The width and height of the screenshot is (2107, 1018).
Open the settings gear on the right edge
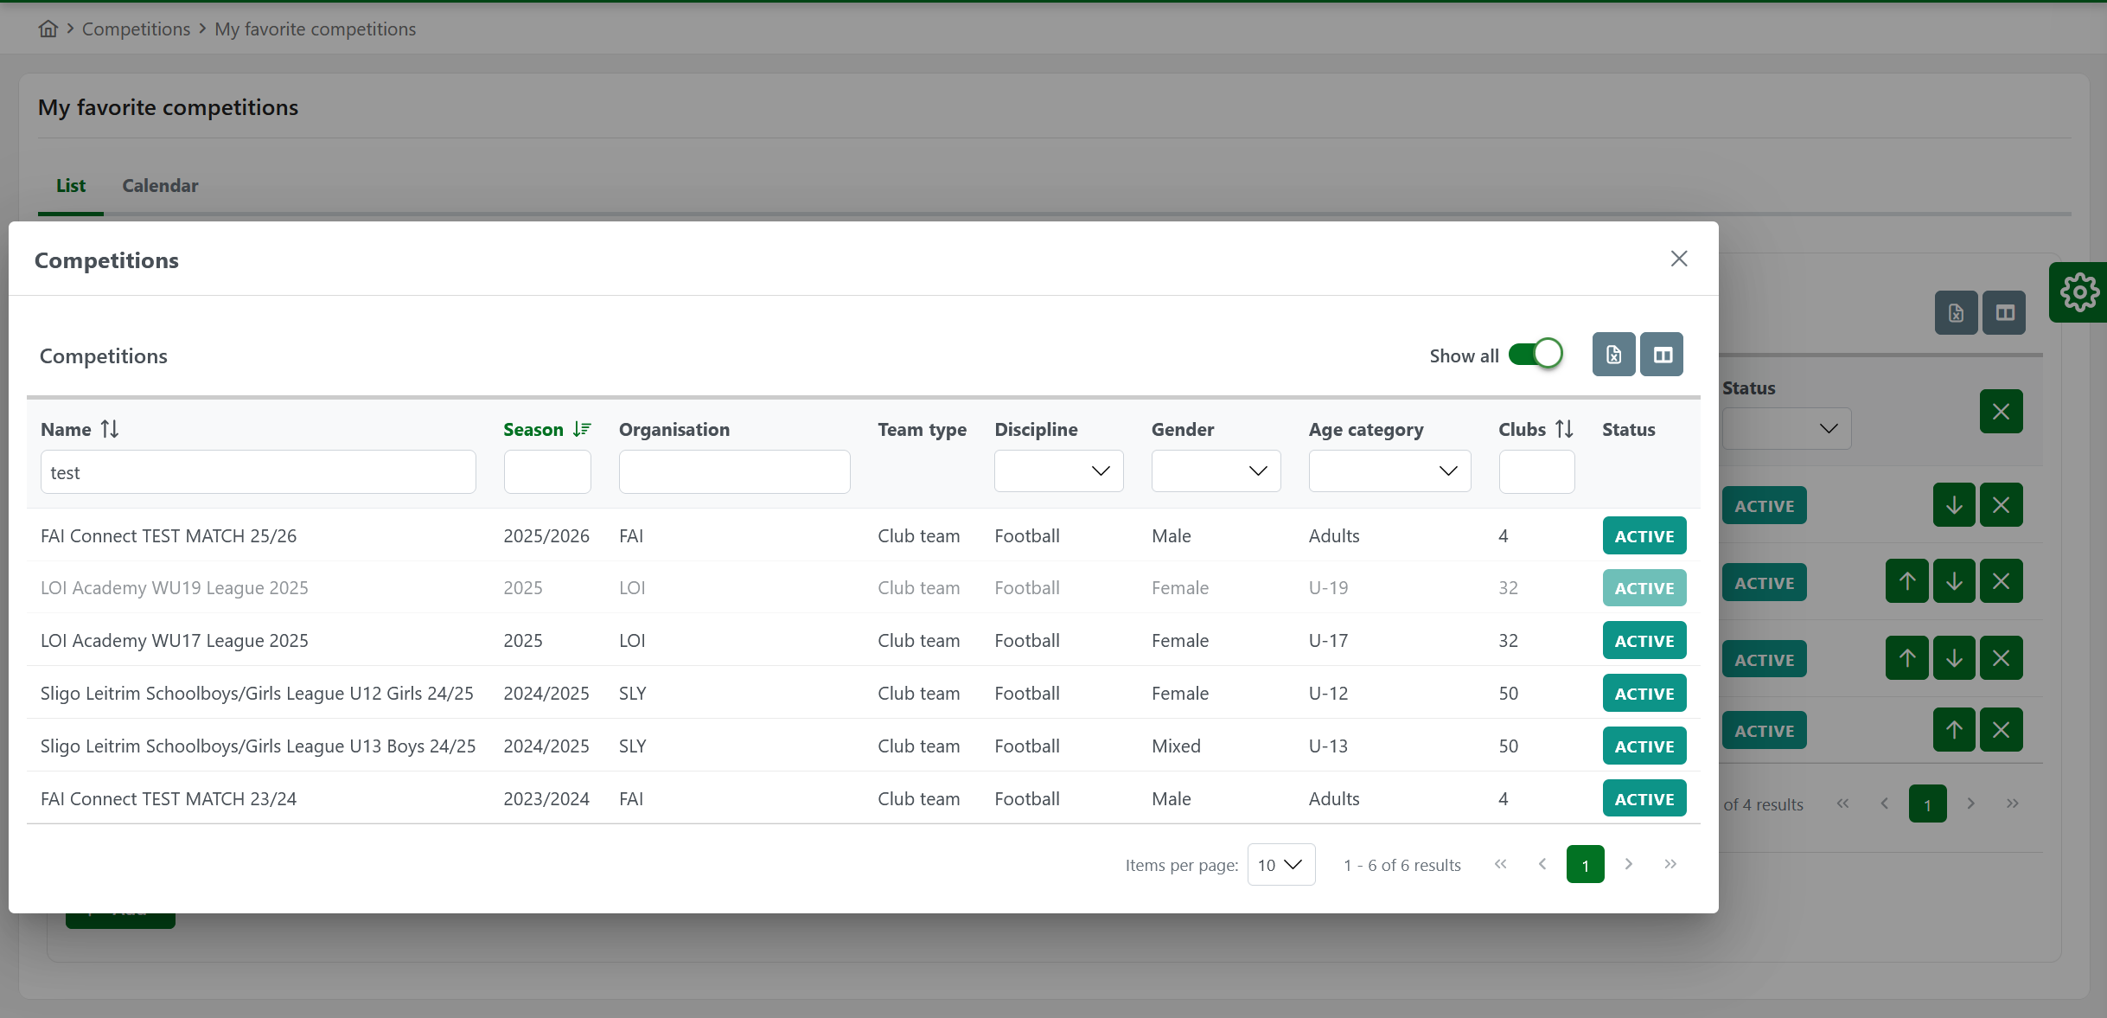click(2078, 292)
